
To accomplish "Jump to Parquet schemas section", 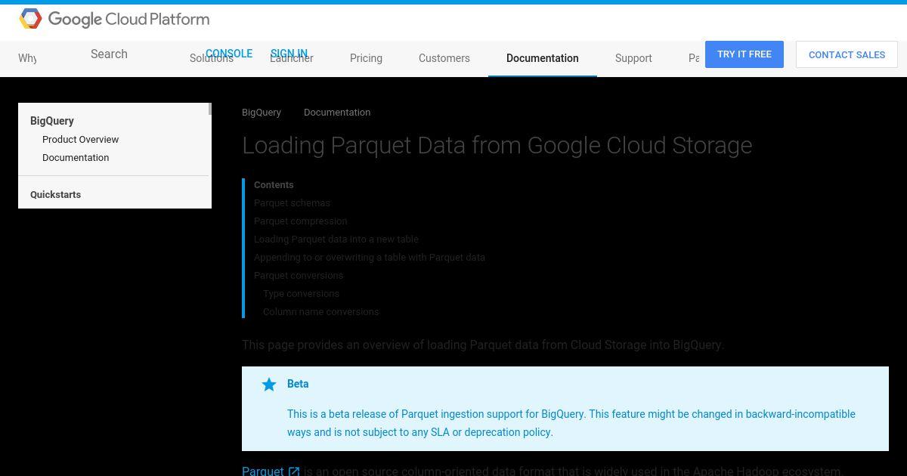I will pos(292,202).
